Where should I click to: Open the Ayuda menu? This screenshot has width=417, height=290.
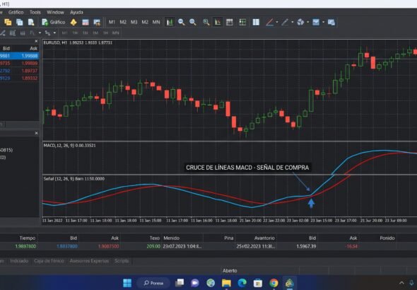click(76, 12)
